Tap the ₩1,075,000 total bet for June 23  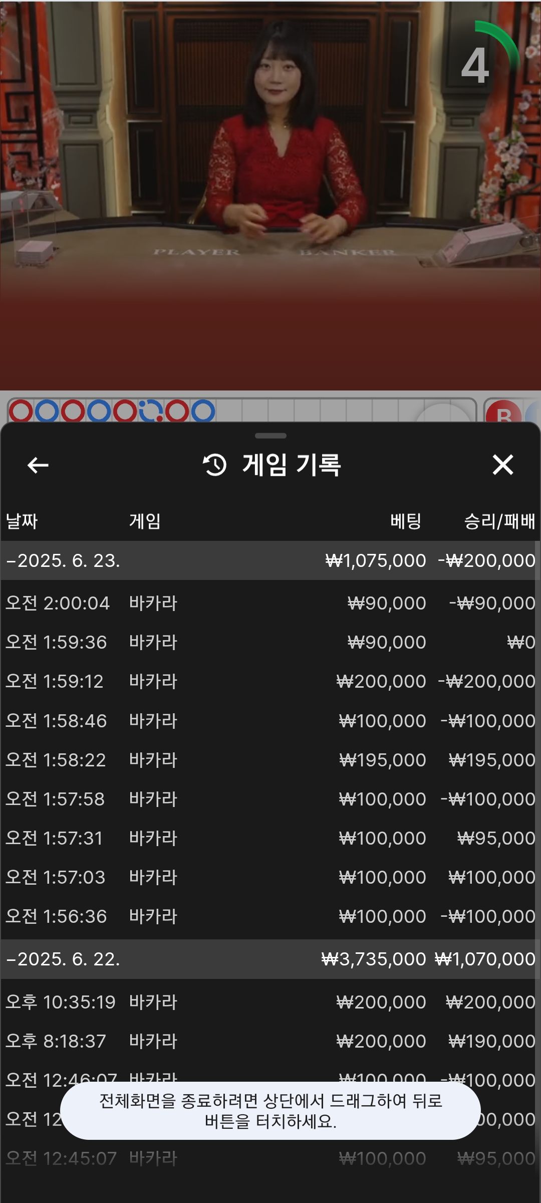(376, 560)
